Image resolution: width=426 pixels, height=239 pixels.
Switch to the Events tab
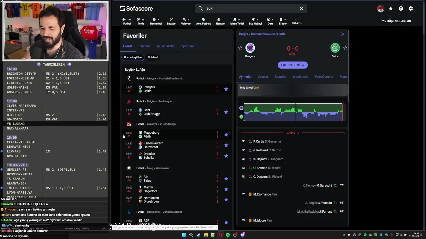tap(128, 46)
